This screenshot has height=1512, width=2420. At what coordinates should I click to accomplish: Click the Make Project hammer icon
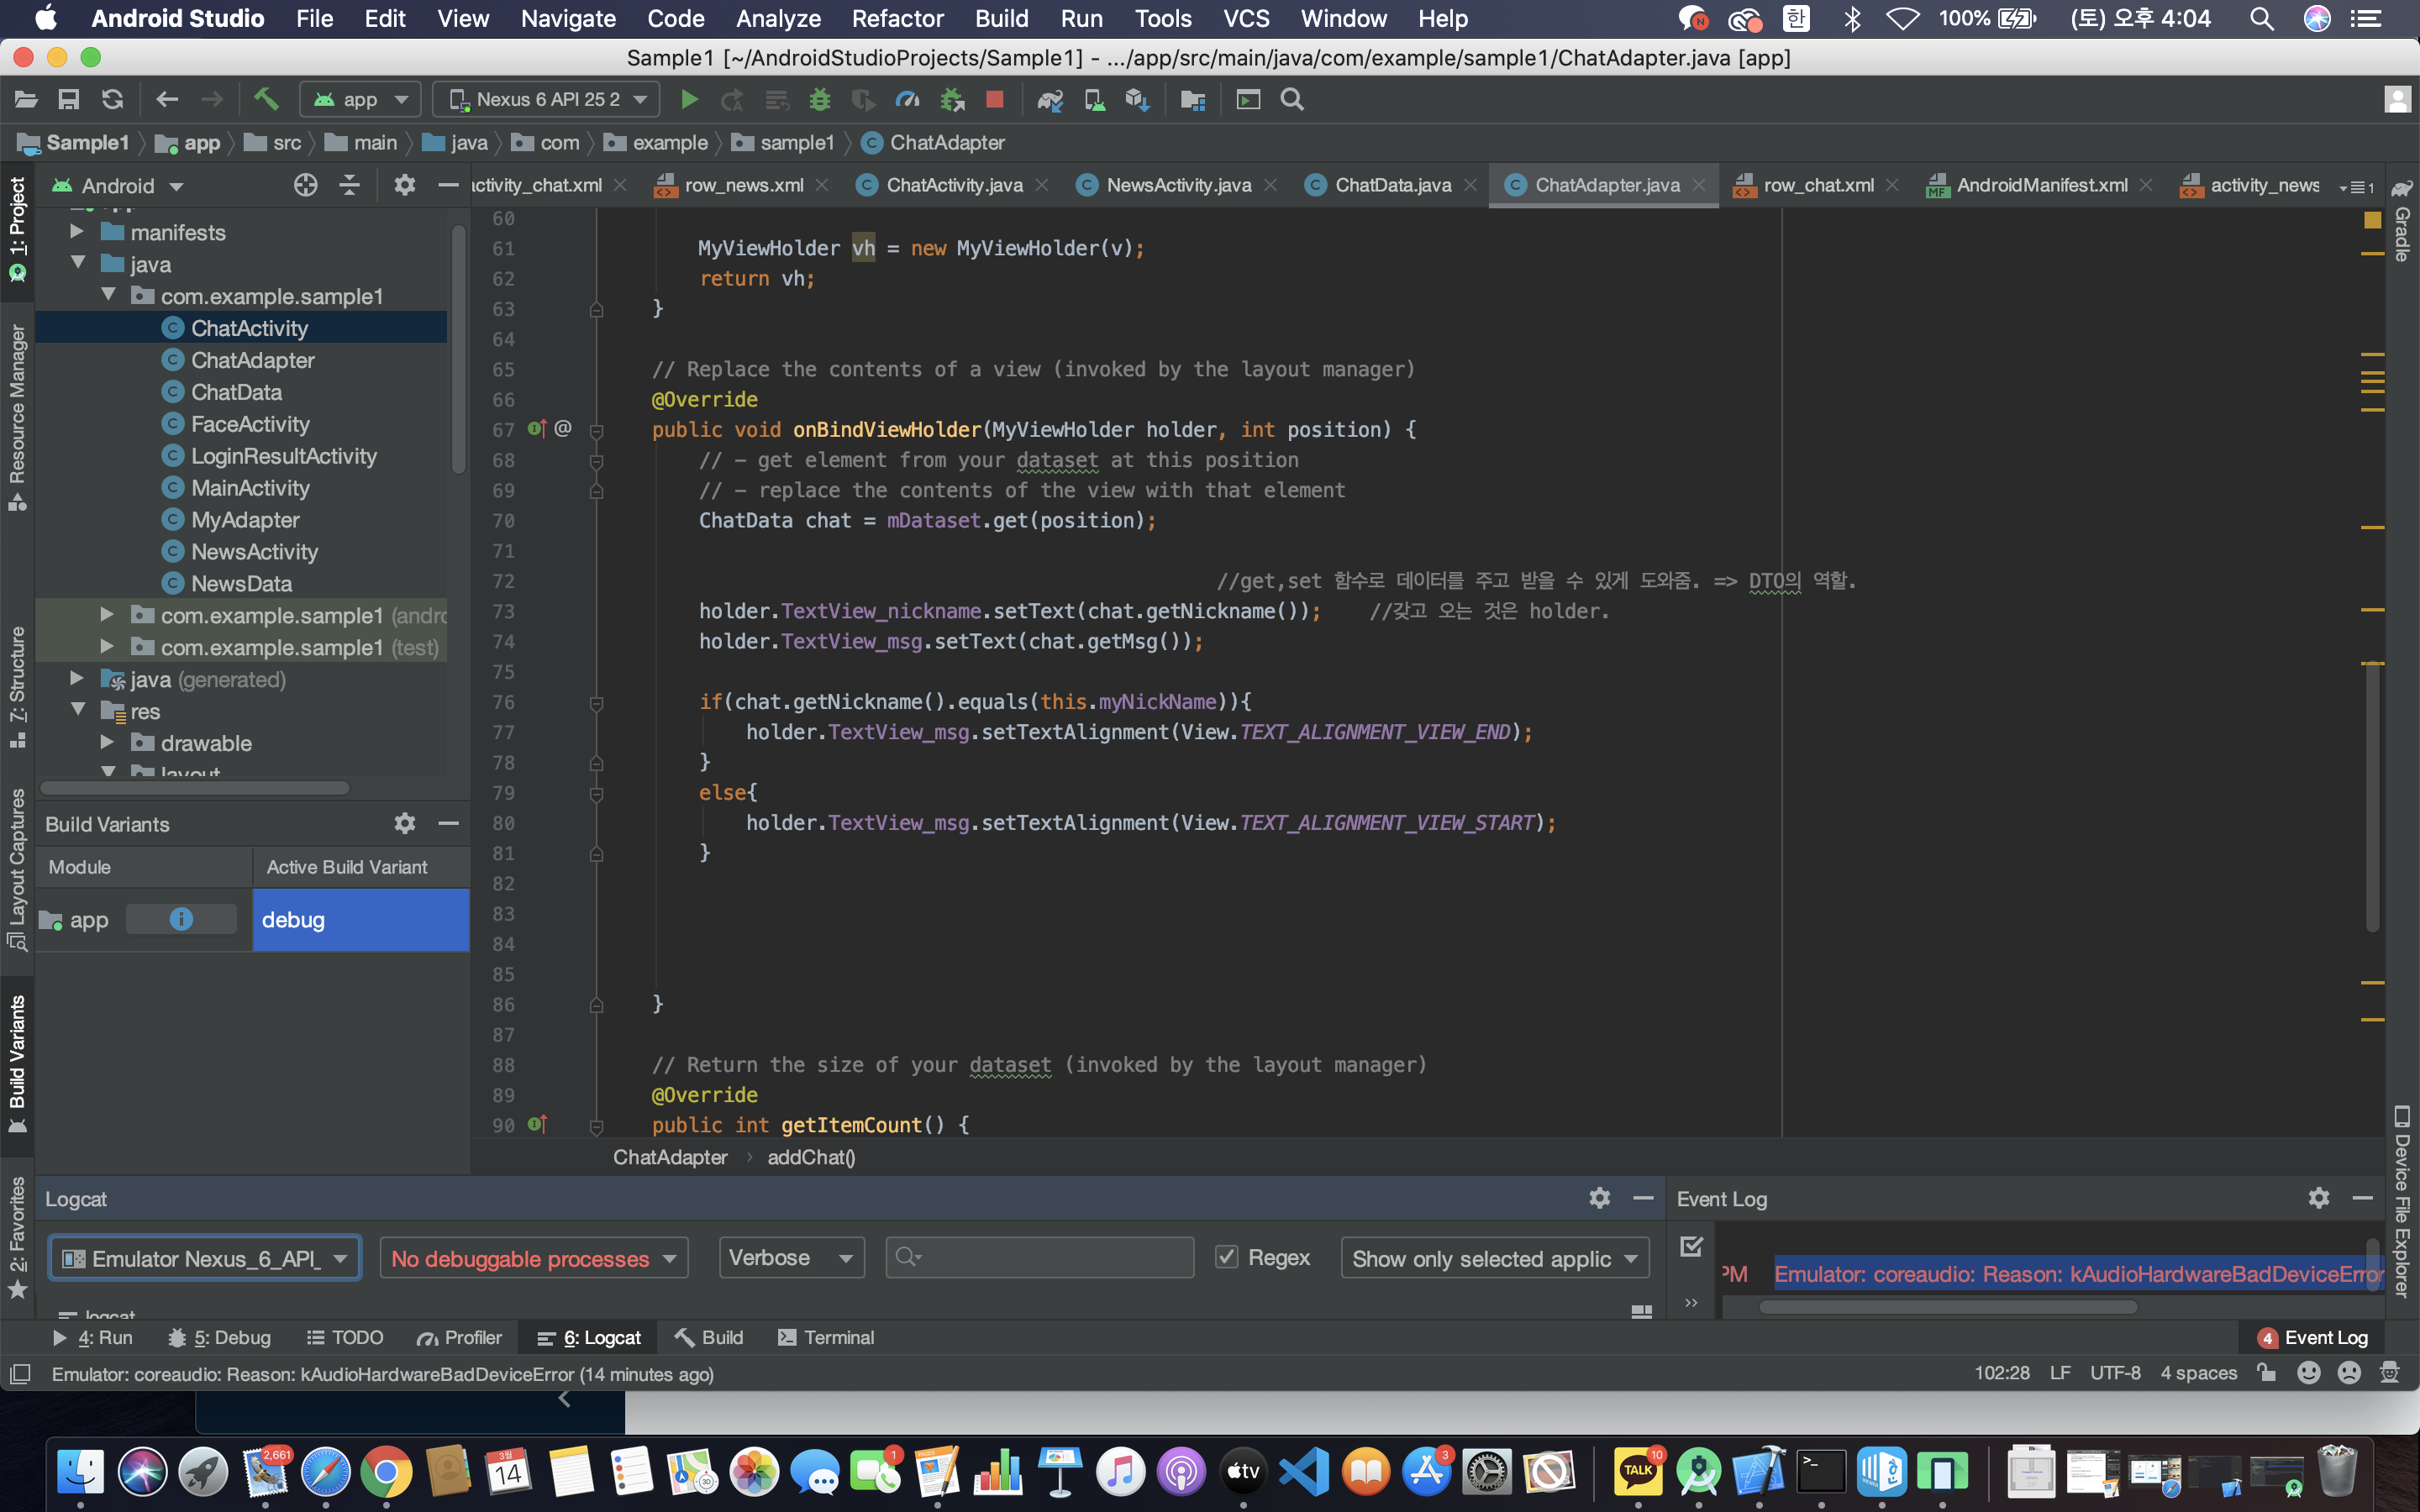pos(265,99)
